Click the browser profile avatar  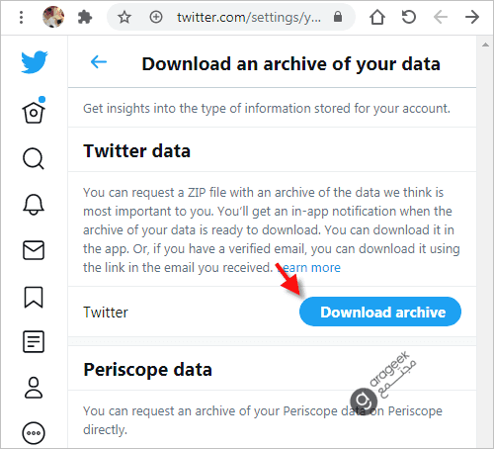53,17
